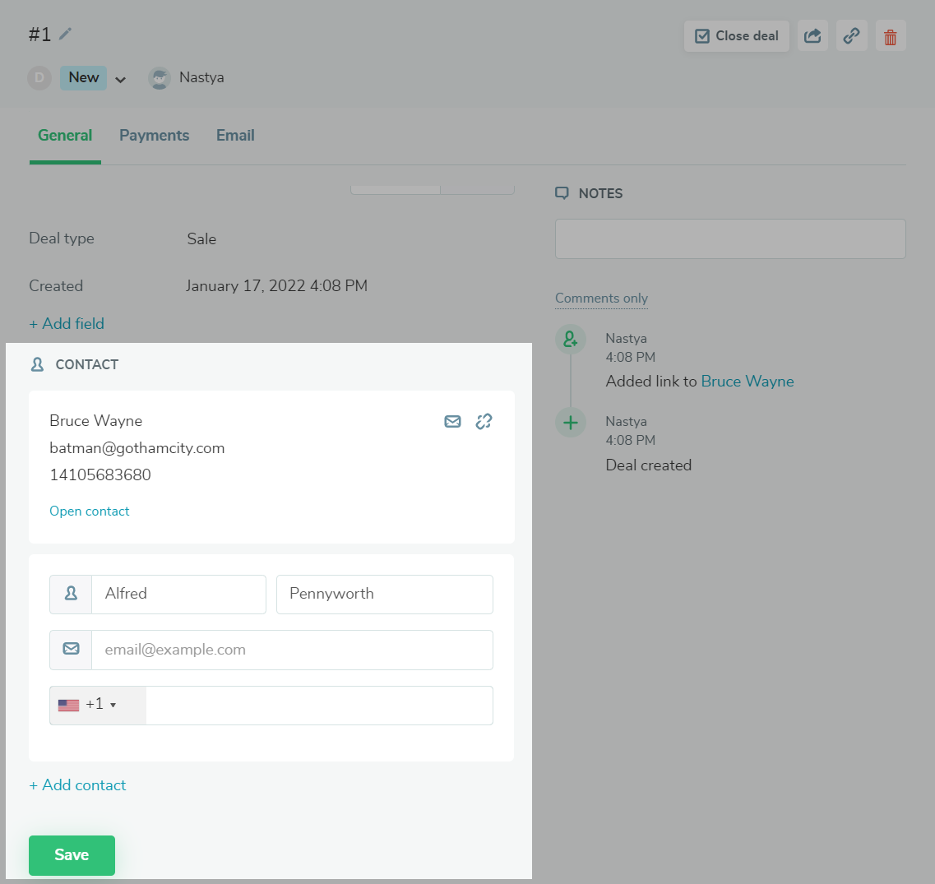Image resolution: width=935 pixels, height=884 pixels.
Task: Click the + Add field link
Action: click(x=67, y=324)
